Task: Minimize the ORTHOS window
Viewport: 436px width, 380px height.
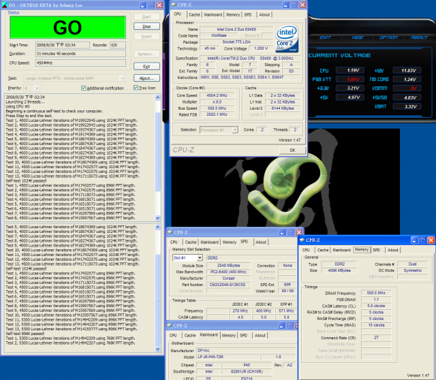Action: click(x=142, y=5)
